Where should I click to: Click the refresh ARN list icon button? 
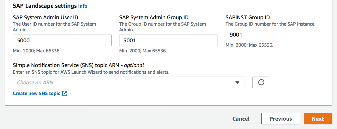261,82
